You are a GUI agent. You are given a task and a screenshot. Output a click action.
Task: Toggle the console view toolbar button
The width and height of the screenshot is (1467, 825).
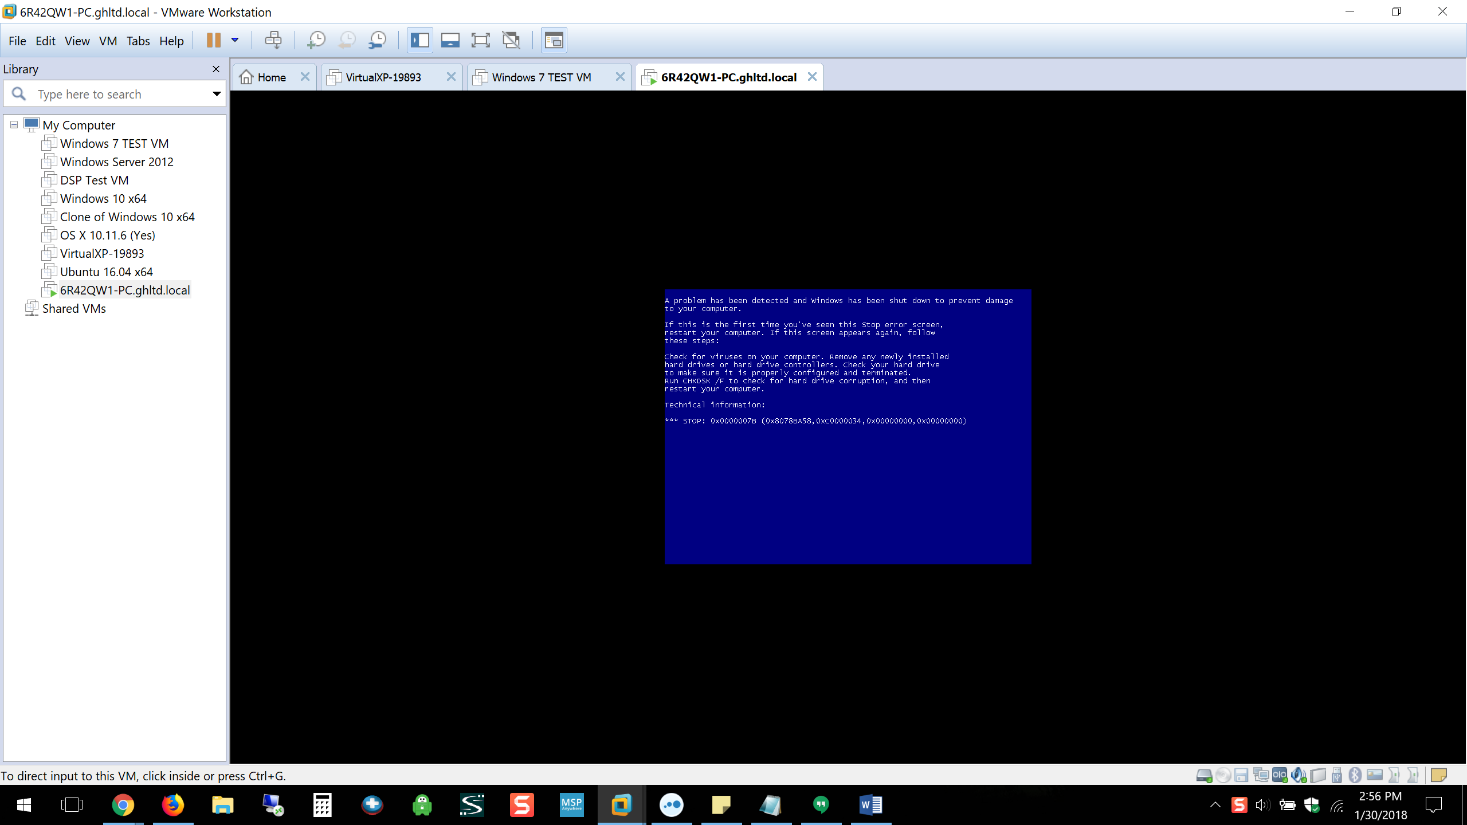point(554,40)
